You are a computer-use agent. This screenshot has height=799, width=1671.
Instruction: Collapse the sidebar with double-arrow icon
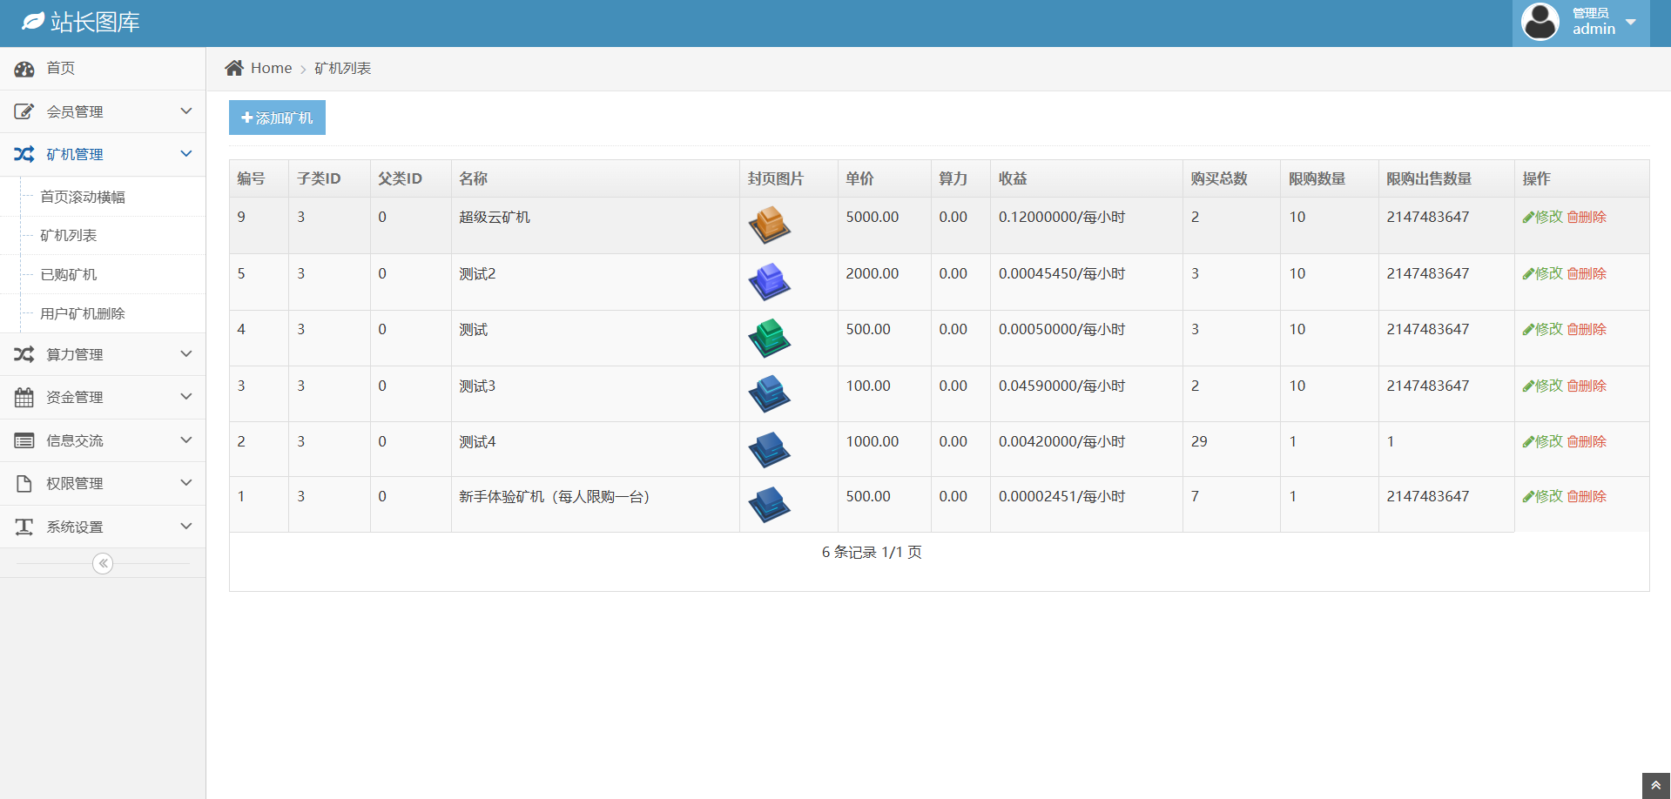click(103, 564)
